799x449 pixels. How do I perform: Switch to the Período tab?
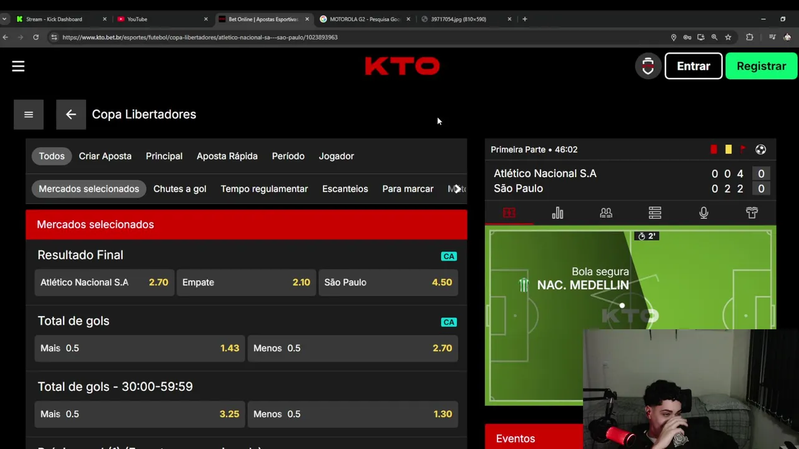[288, 156]
